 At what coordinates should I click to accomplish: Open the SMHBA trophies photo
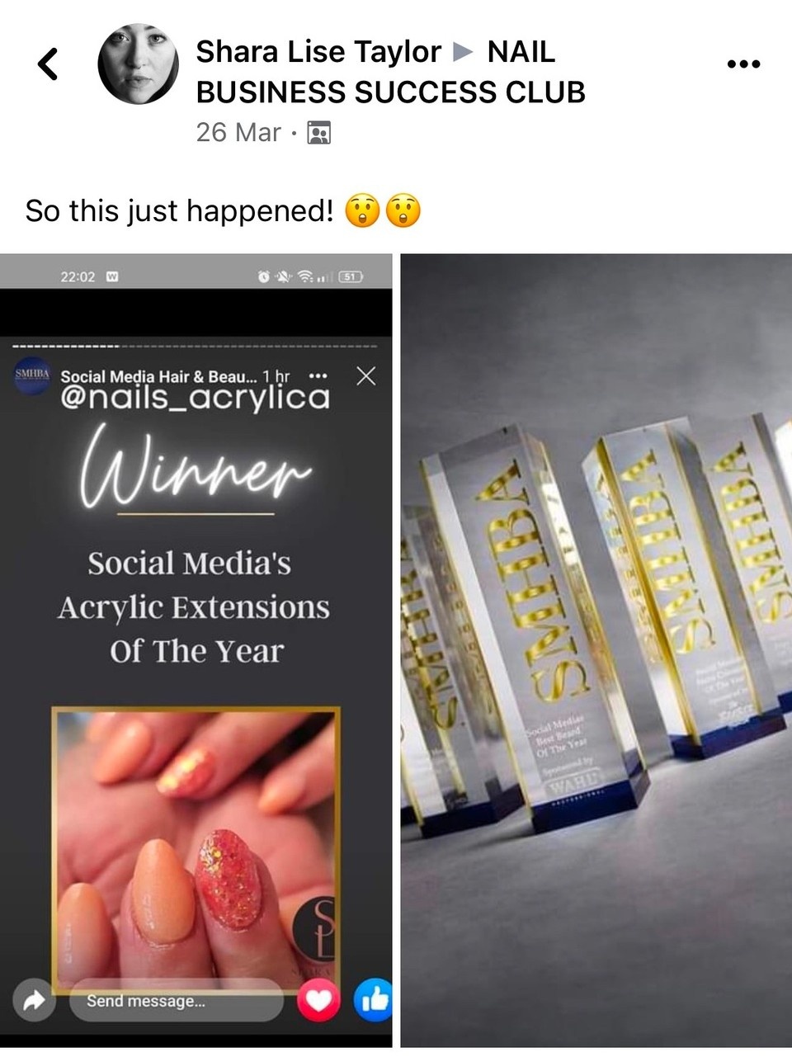pos(596,650)
